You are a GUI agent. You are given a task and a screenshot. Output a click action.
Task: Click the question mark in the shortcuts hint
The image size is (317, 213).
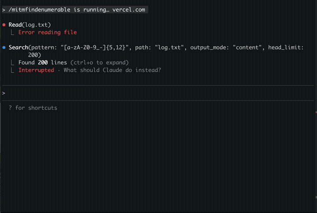(x=10, y=108)
